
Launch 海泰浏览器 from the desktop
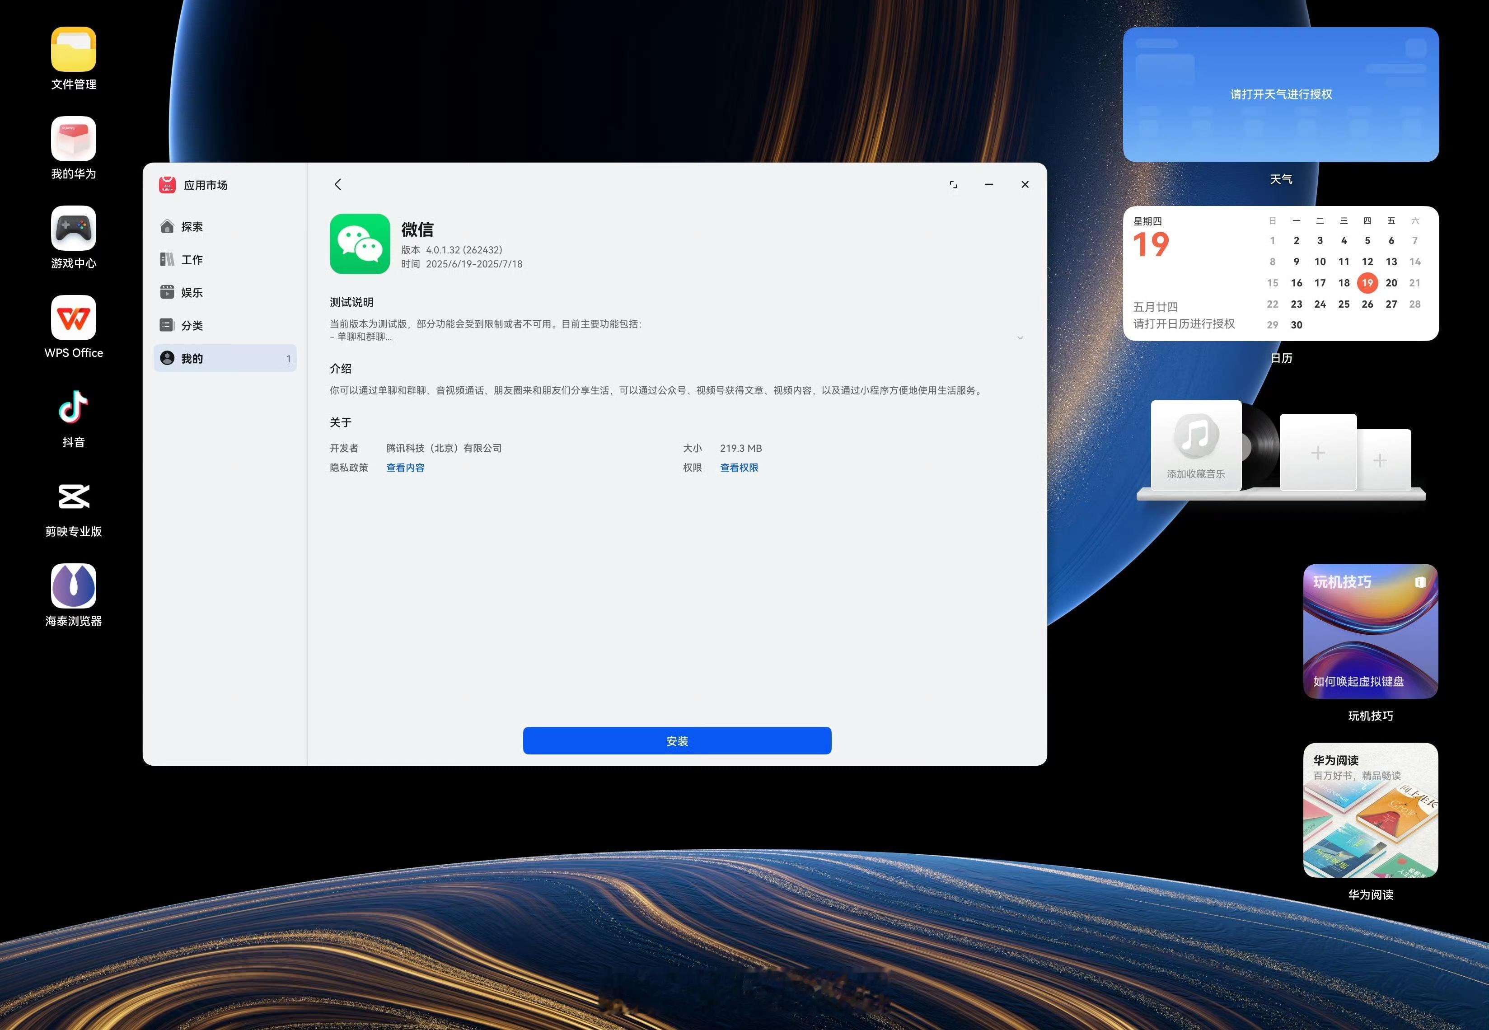tap(74, 586)
